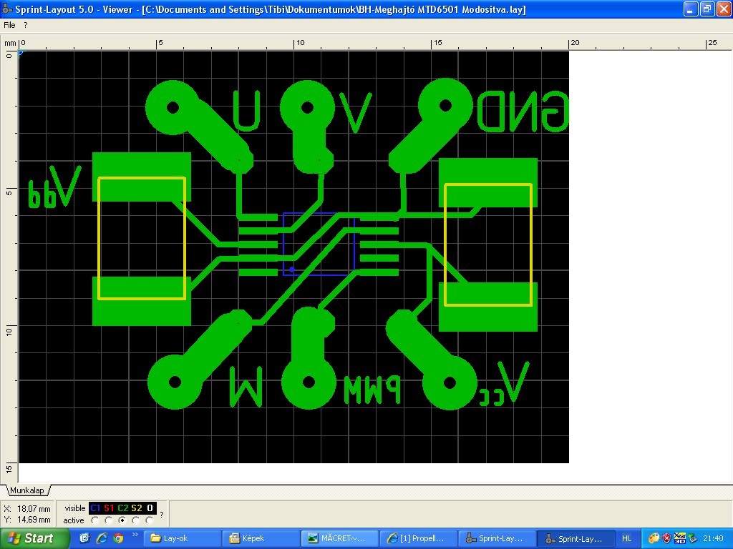The image size is (733, 549).
Task: Click the mirrored Vdd text label
Action: [54, 187]
